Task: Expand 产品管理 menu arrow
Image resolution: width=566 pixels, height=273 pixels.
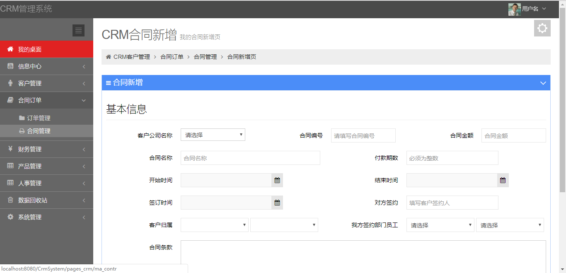Action: 84,166
